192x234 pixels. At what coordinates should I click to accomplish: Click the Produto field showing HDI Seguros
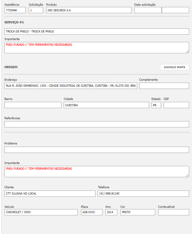88,10
